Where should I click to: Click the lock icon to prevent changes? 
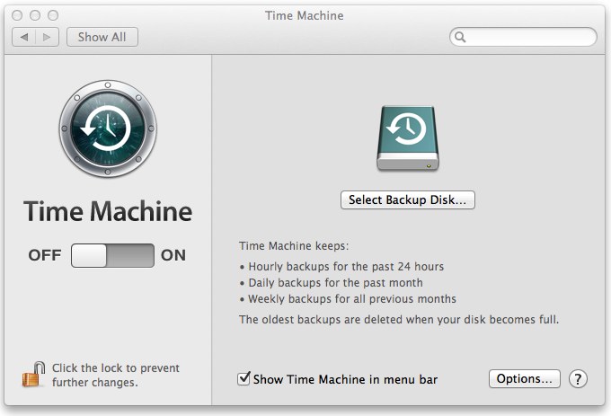click(33, 375)
